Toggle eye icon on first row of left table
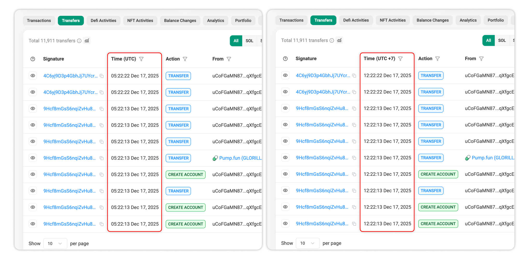The image size is (529, 260). [x=33, y=76]
